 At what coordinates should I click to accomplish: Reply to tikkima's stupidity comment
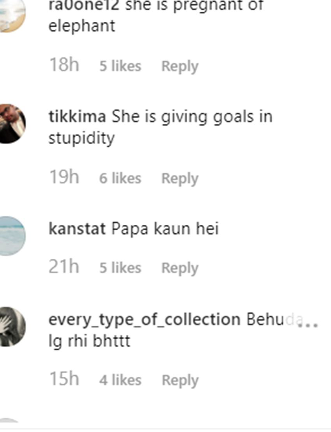pyautogui.click(x=180, y=178)
